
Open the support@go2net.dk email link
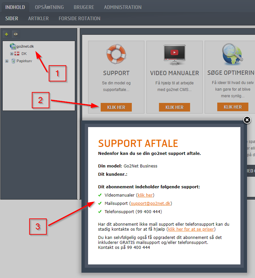tap(151, 203)
